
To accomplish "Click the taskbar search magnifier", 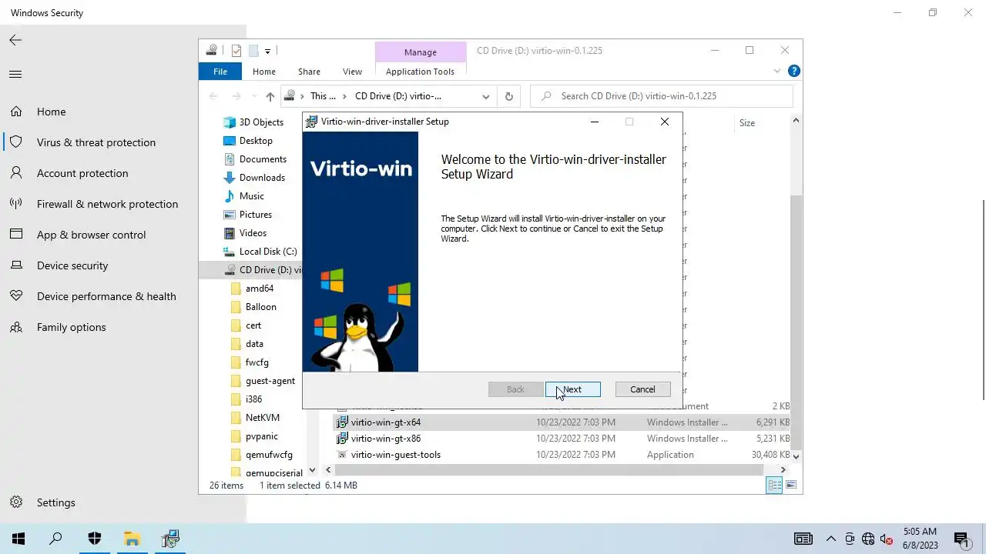I will point(55,539).
